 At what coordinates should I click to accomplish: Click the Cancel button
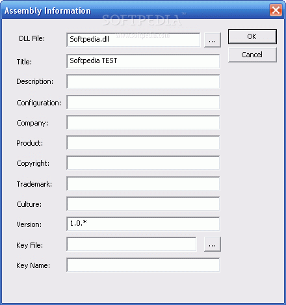[252, 55]
